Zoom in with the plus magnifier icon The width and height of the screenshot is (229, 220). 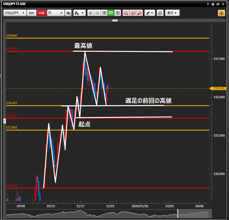tap(91, 13)
